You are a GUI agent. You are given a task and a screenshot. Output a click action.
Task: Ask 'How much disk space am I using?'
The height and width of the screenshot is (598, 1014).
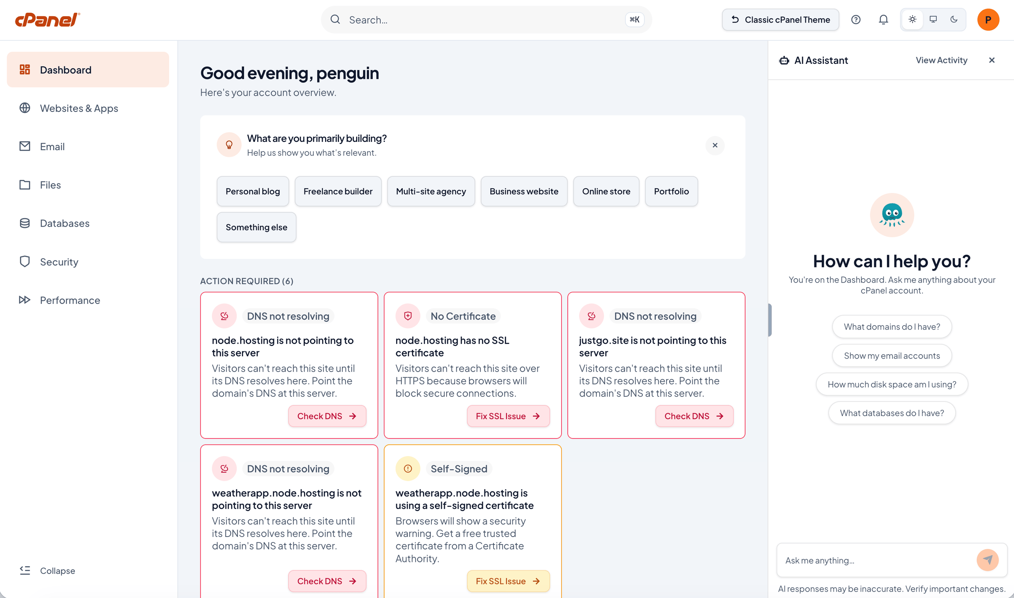[x=892, y=384]
